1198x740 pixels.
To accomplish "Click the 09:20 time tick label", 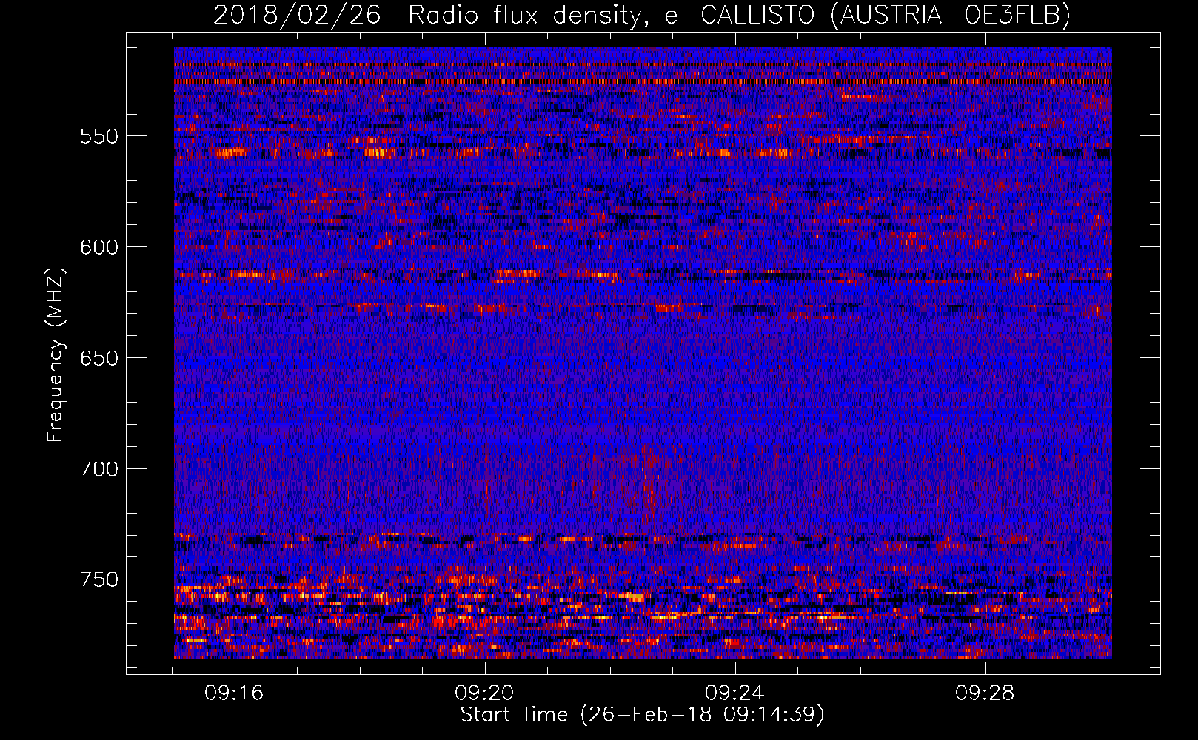I will (485, 693).
